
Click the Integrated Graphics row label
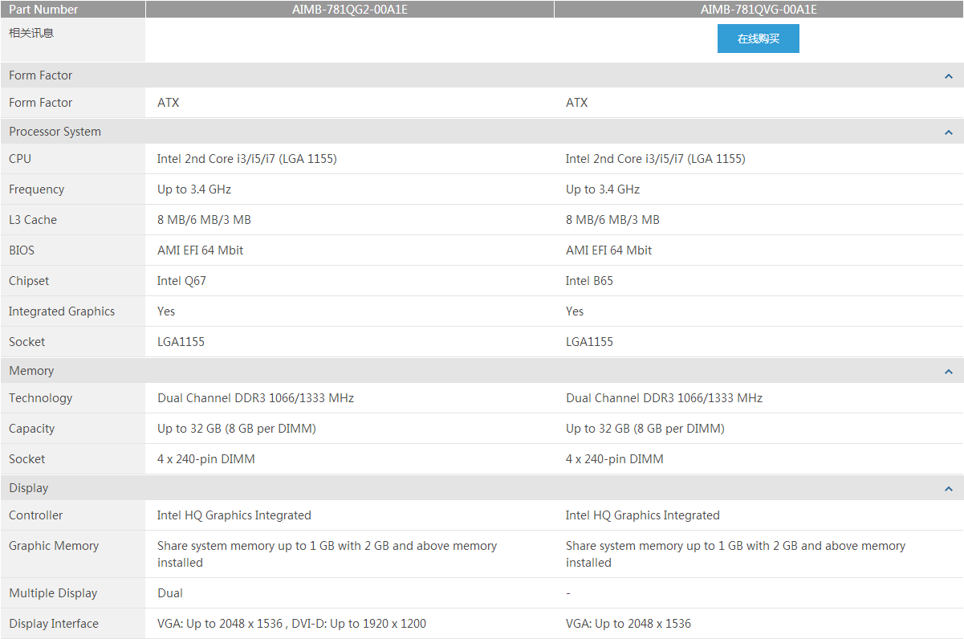[62, 311]
